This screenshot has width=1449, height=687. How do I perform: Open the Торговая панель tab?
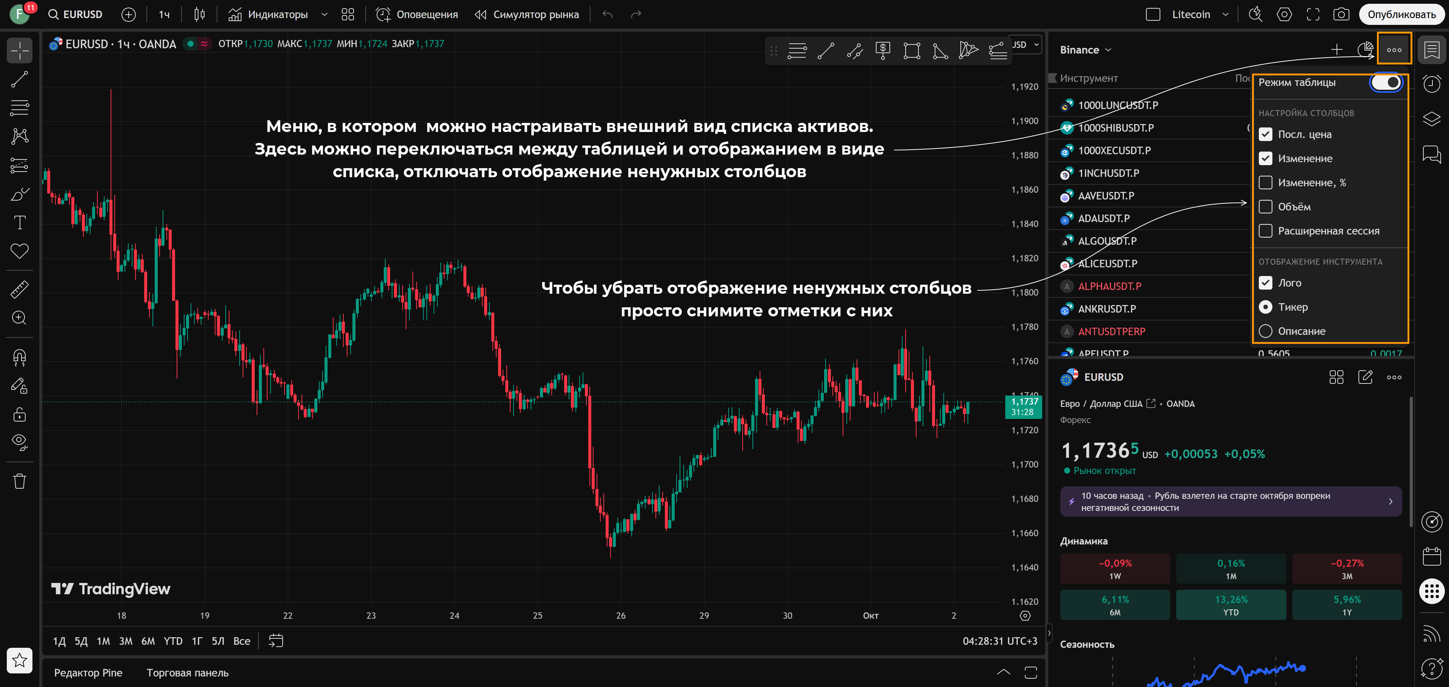point(187,673)
